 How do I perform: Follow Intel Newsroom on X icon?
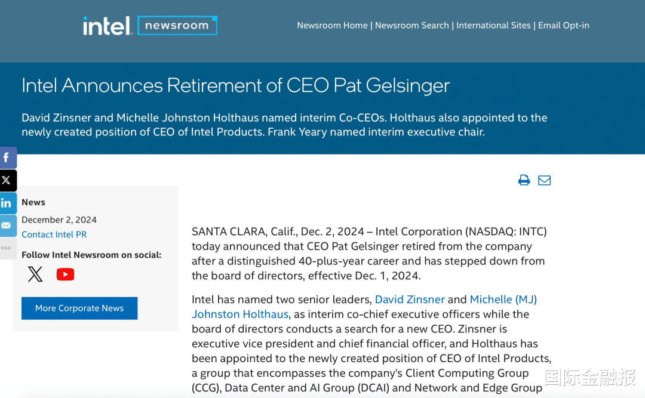[x=35, y=274]
